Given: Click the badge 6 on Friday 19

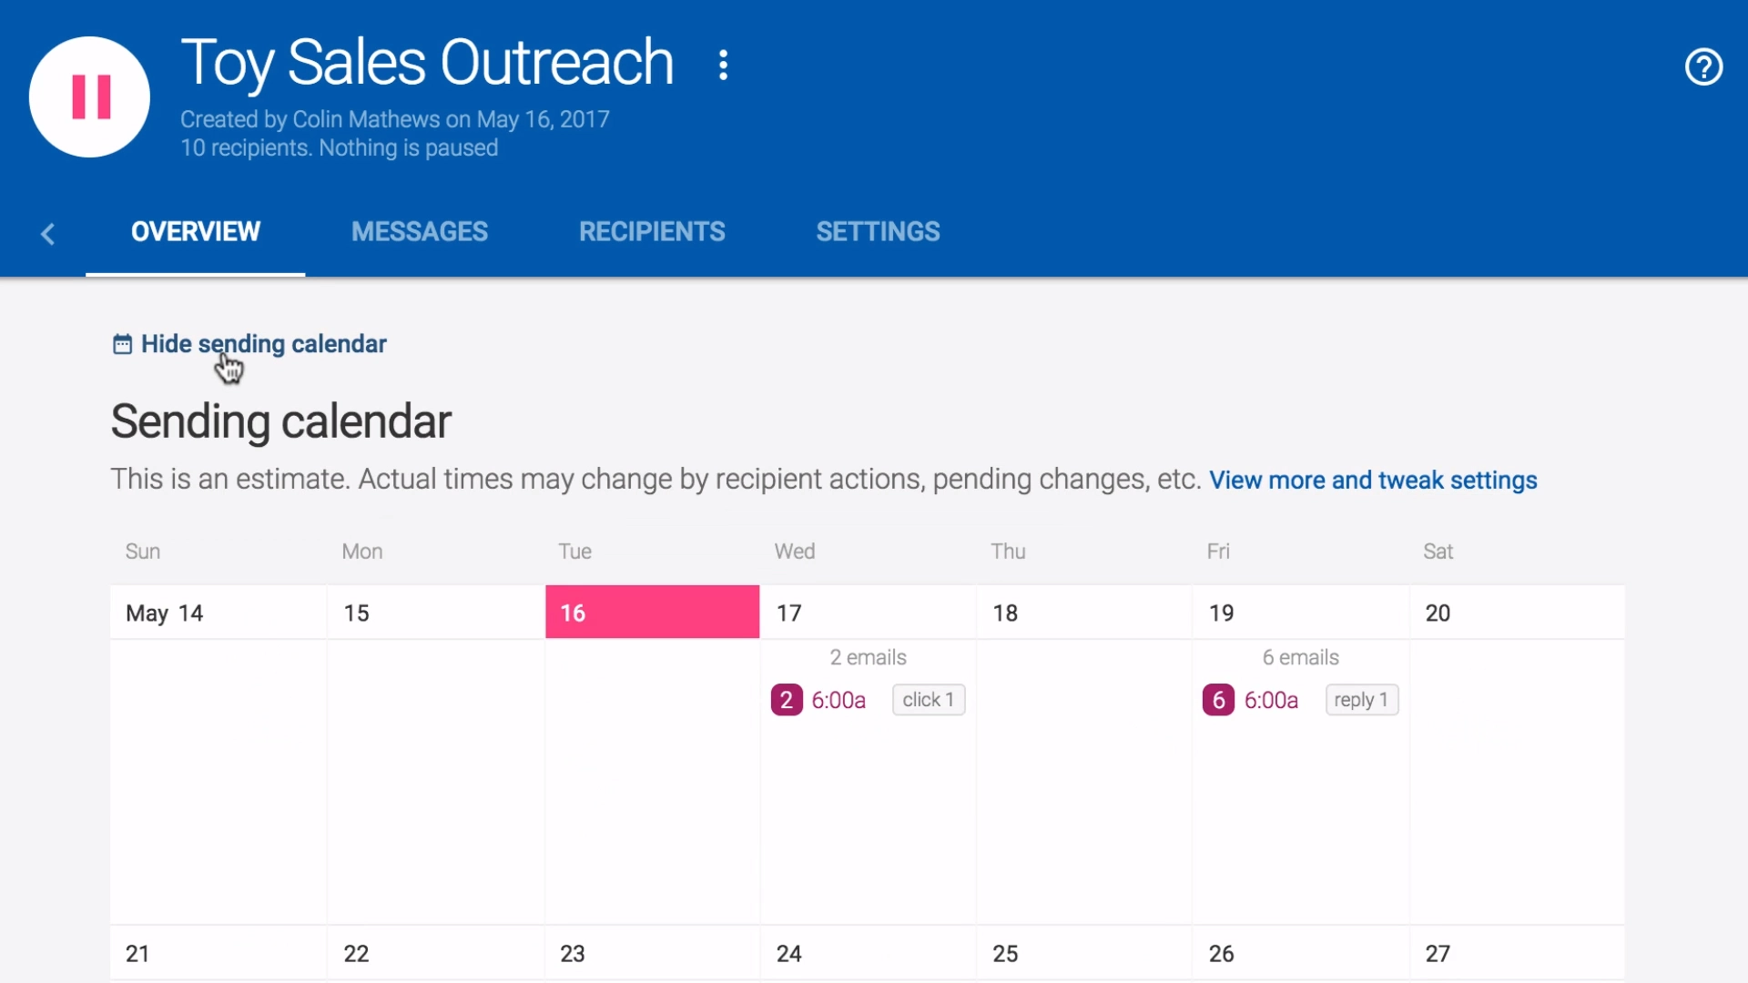Looking at the screenshot, I should 1218,700.
